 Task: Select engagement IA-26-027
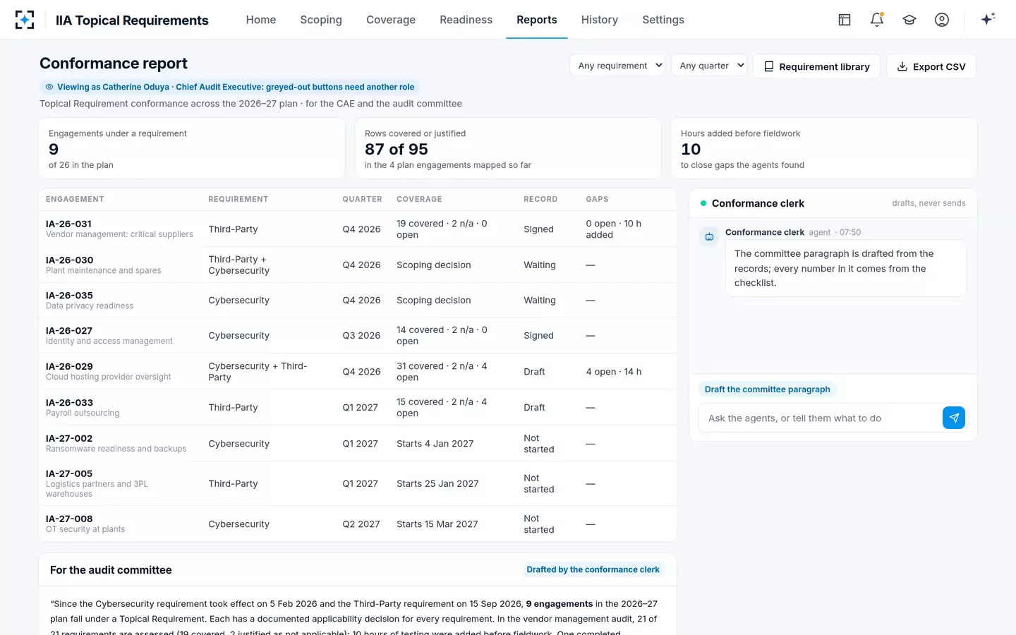[x=358, y=335]
